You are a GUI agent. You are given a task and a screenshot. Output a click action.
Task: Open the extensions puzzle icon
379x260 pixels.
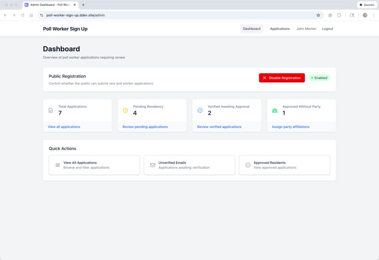[339, 15]
